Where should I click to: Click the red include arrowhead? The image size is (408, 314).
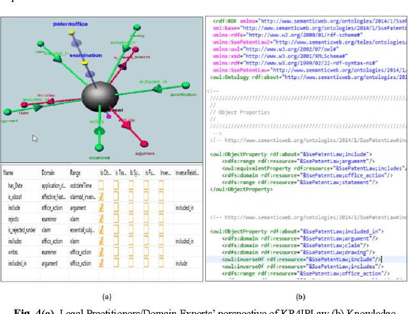[x=127, y=124]
